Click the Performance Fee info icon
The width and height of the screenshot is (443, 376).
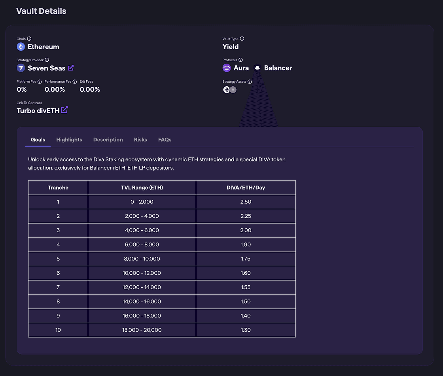[x=75, y=82]
